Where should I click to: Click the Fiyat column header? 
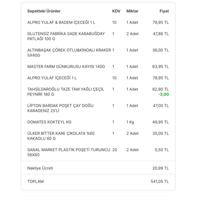click(x=164, y=11)
